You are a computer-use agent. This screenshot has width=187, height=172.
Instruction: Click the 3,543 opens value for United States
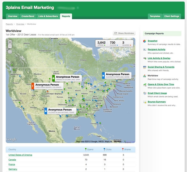click(86, 155)
